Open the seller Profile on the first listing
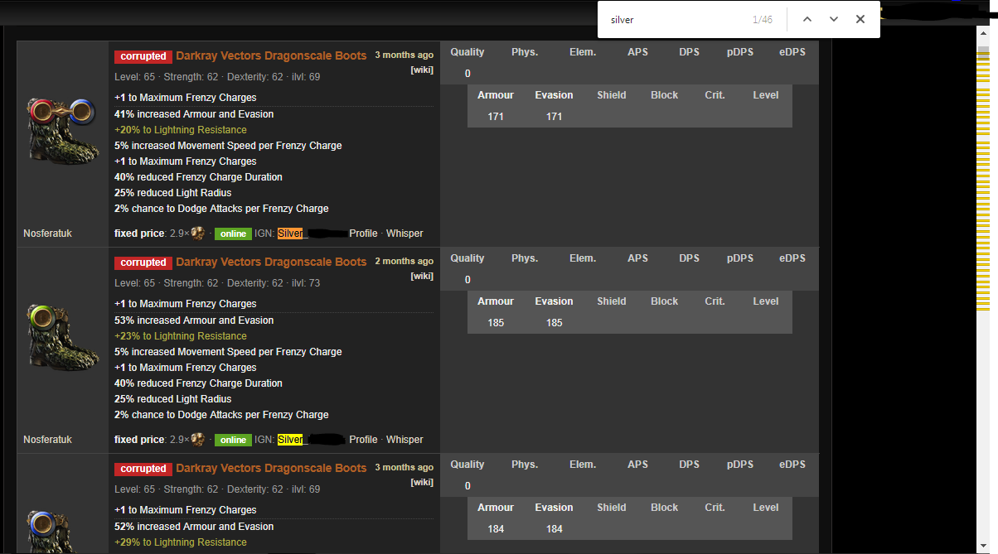The width and height of the screenshot is (998, 554). (363, 234)
